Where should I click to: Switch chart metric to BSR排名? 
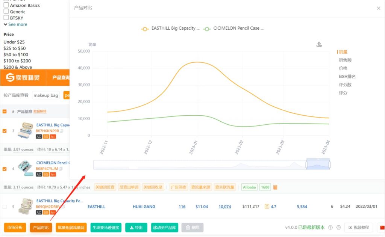tap(347, 77)
